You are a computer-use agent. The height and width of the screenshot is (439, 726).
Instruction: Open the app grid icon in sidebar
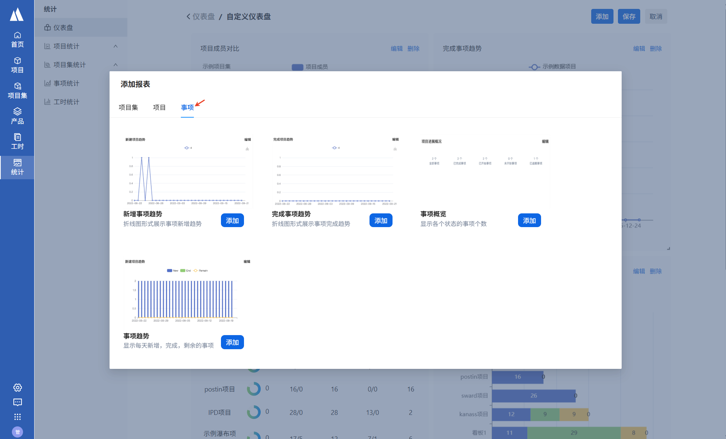pos(17,417)
